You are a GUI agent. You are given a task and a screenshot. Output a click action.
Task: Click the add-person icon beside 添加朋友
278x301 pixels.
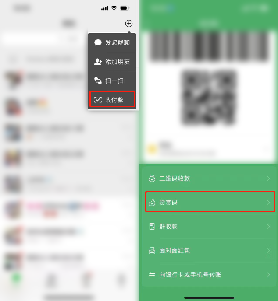[x=98, y=62]
